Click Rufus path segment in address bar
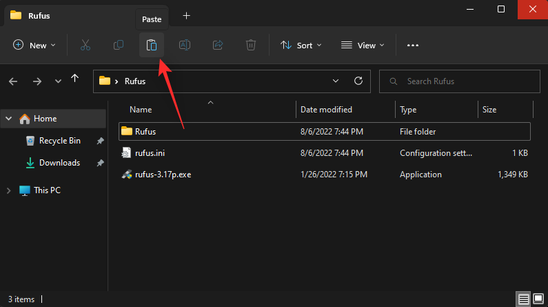Viewport: 548px width, 307px height. pos(135,81)
